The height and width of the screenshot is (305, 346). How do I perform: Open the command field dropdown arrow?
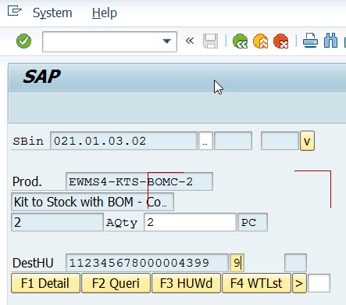166,41
